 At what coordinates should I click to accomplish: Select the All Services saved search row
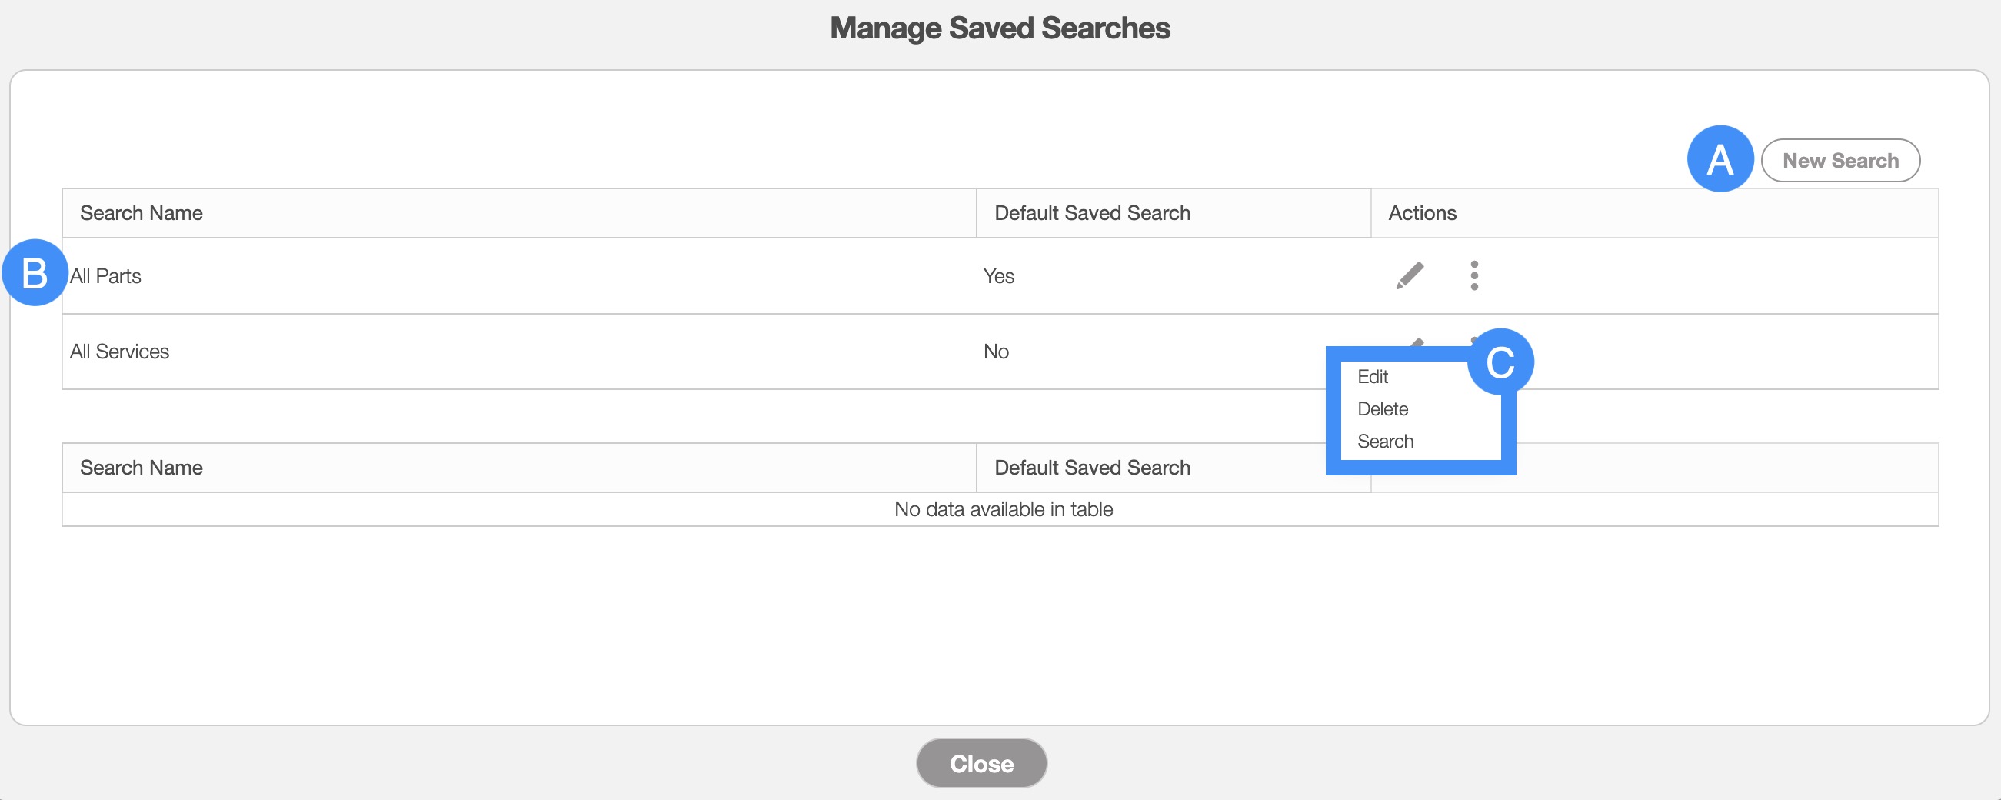pos(120,352)
